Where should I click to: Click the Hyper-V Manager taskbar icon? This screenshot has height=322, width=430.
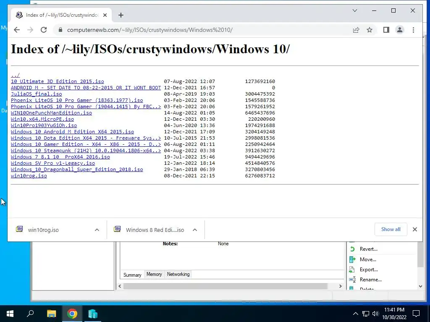point(93,314)
